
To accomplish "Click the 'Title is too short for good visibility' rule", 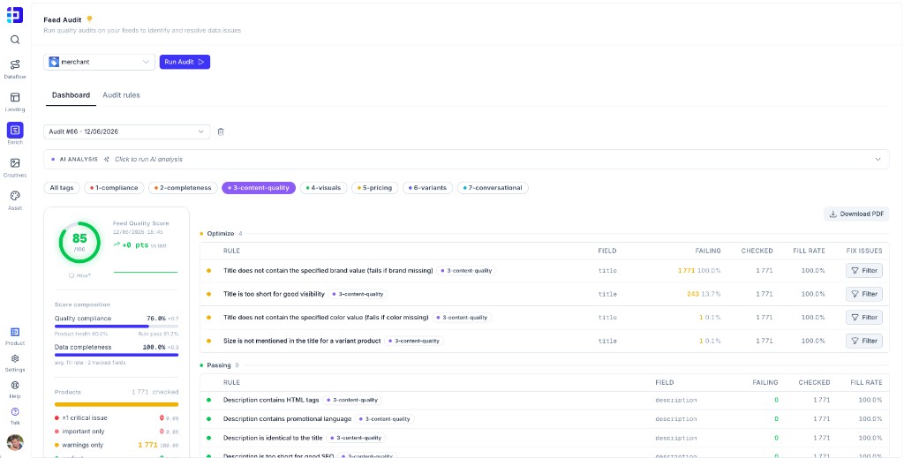I will [274, 294].
